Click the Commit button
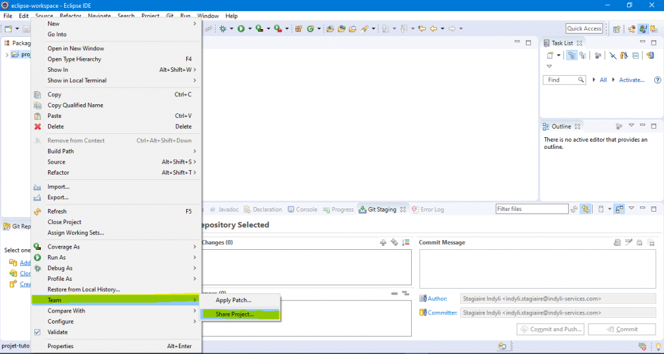Image resolution: width=664 pixels, height=354 pixels. 622,329
